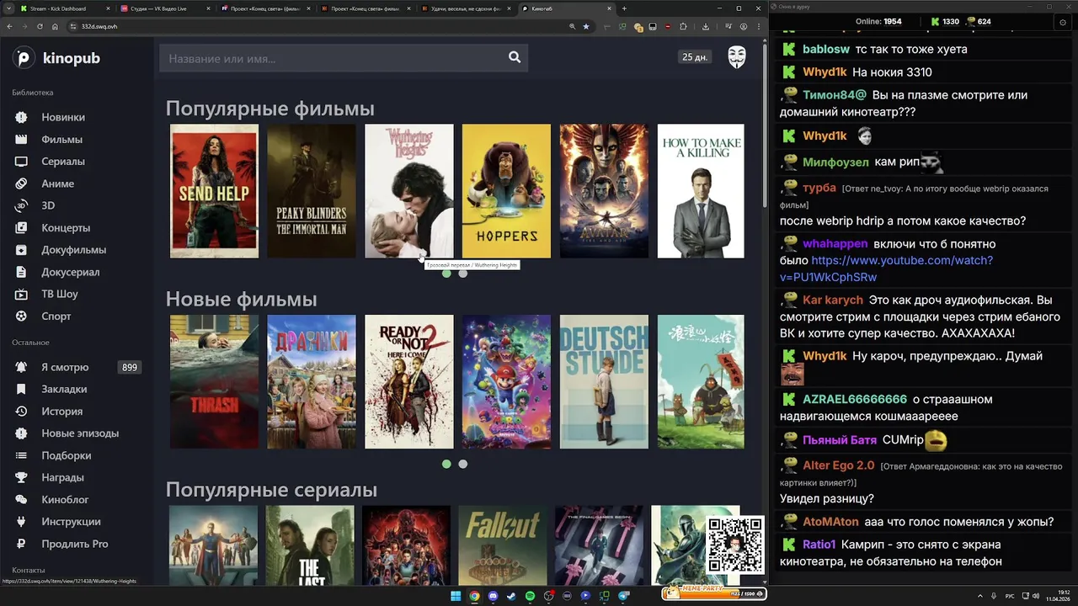This screenshot has width=1078, height=606.
Task: Click the 25 дн. subscription badge
Action: [695, 57]
